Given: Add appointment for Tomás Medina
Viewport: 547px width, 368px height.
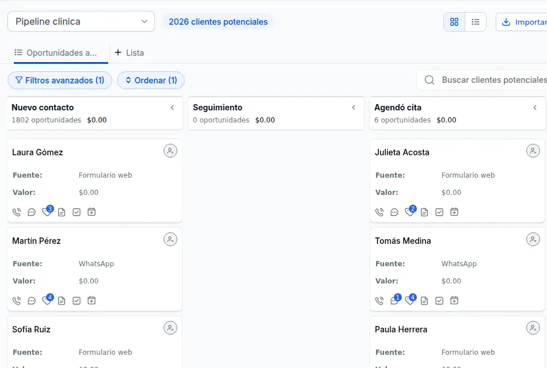Looking at the screenshot, I should (x=454, y=300).
